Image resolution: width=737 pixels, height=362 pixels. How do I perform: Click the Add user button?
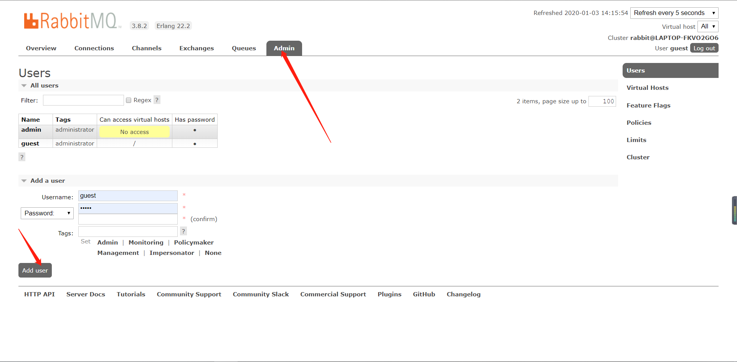35,270
